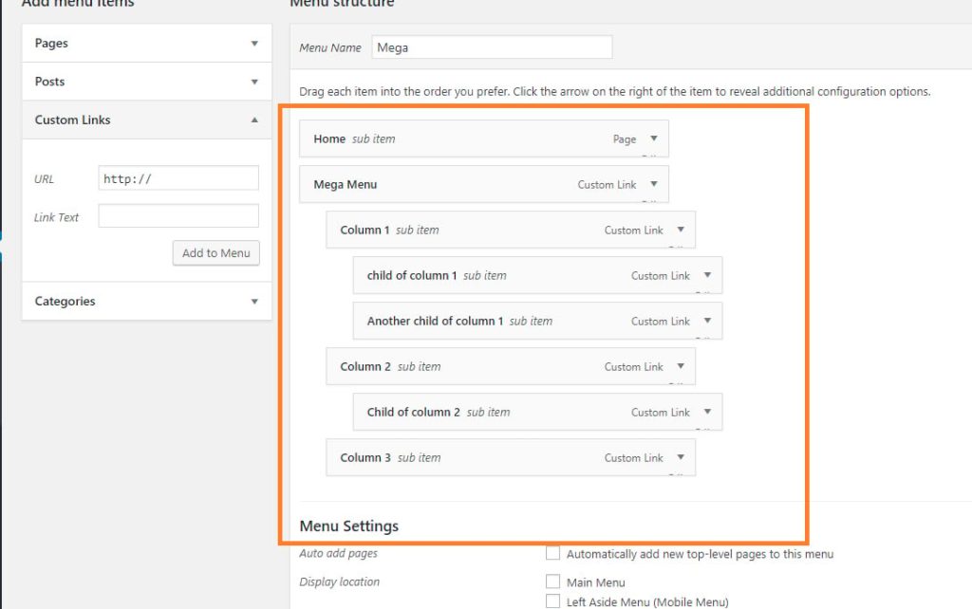Select the 'child of column 1' title
Screen dimensions: 972x609
(412, 276)
